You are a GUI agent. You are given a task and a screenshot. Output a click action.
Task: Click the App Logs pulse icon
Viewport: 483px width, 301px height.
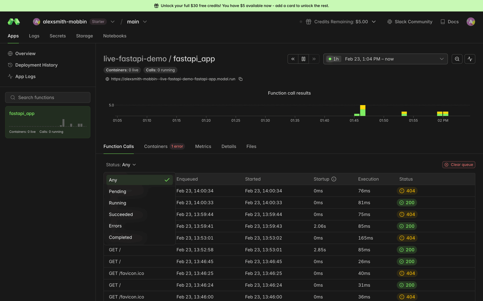pyautogui.click(x=10, y=77)
